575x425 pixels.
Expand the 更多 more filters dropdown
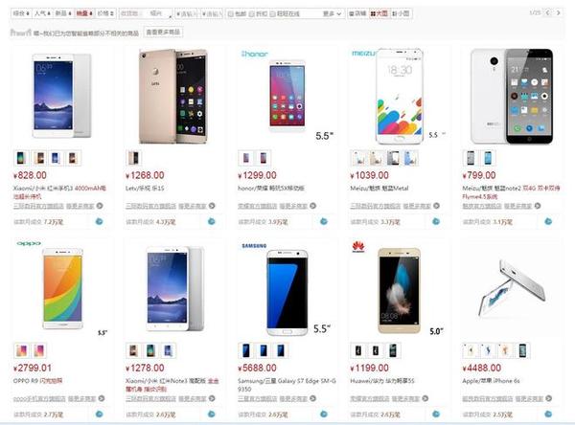pos(333,14)
